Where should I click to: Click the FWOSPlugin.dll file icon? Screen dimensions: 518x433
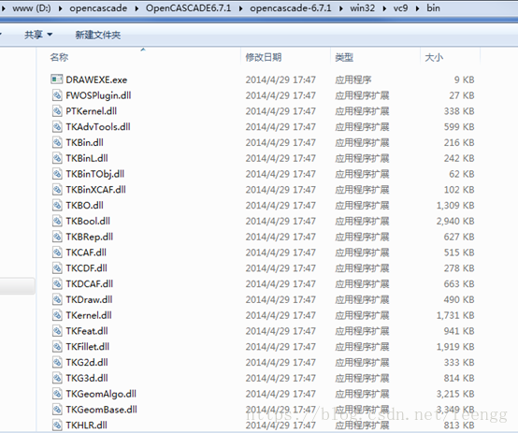57,95
